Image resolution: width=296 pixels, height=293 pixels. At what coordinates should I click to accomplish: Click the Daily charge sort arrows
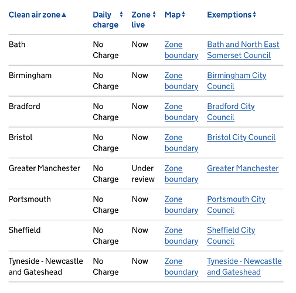[121, 15]
